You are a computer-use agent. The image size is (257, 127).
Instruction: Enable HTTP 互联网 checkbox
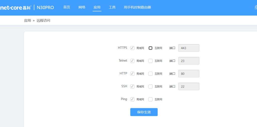(150, 74)
